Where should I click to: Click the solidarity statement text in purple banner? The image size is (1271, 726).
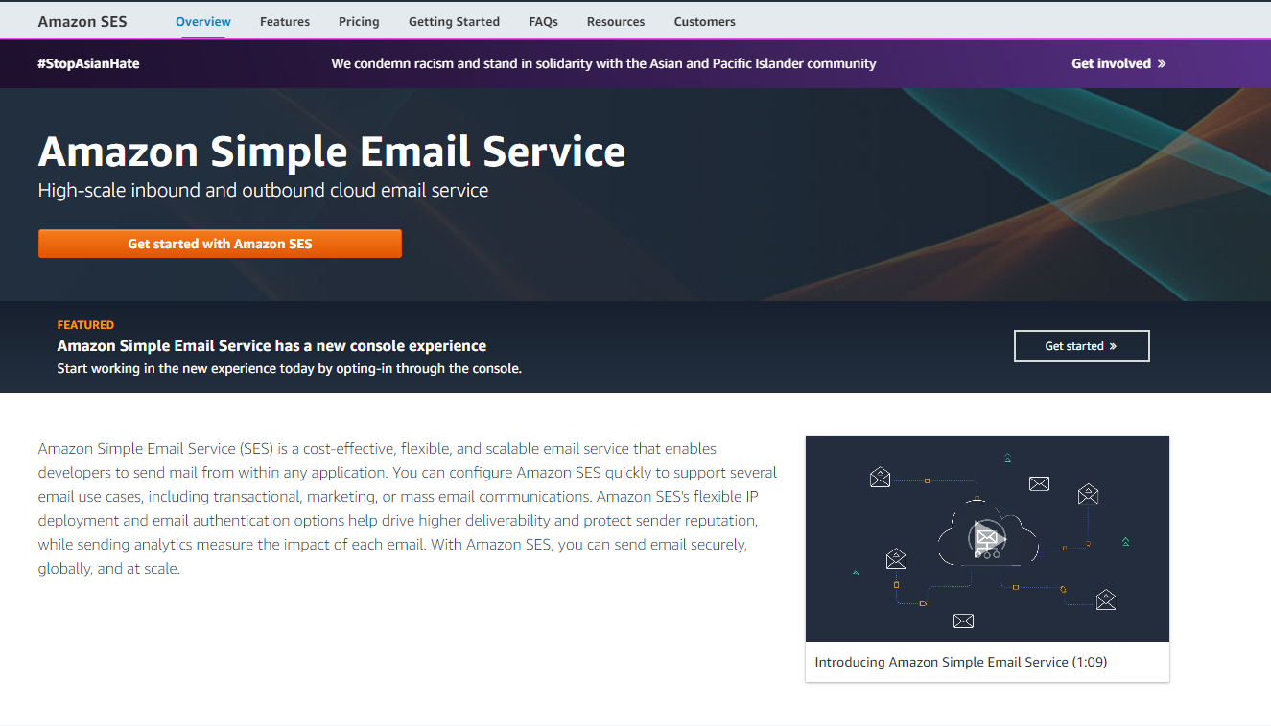(x=603, y=64)
